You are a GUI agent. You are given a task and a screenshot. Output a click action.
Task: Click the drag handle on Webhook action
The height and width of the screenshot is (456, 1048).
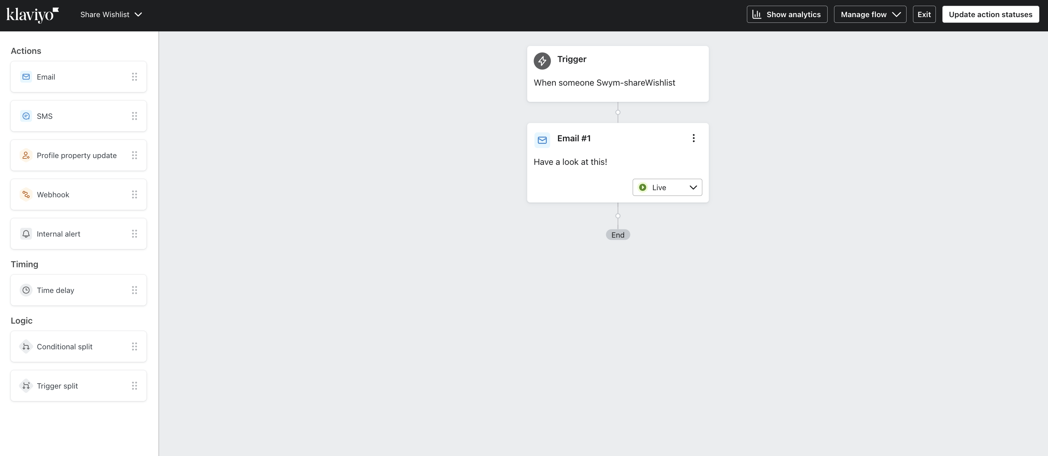pos(135,195)
